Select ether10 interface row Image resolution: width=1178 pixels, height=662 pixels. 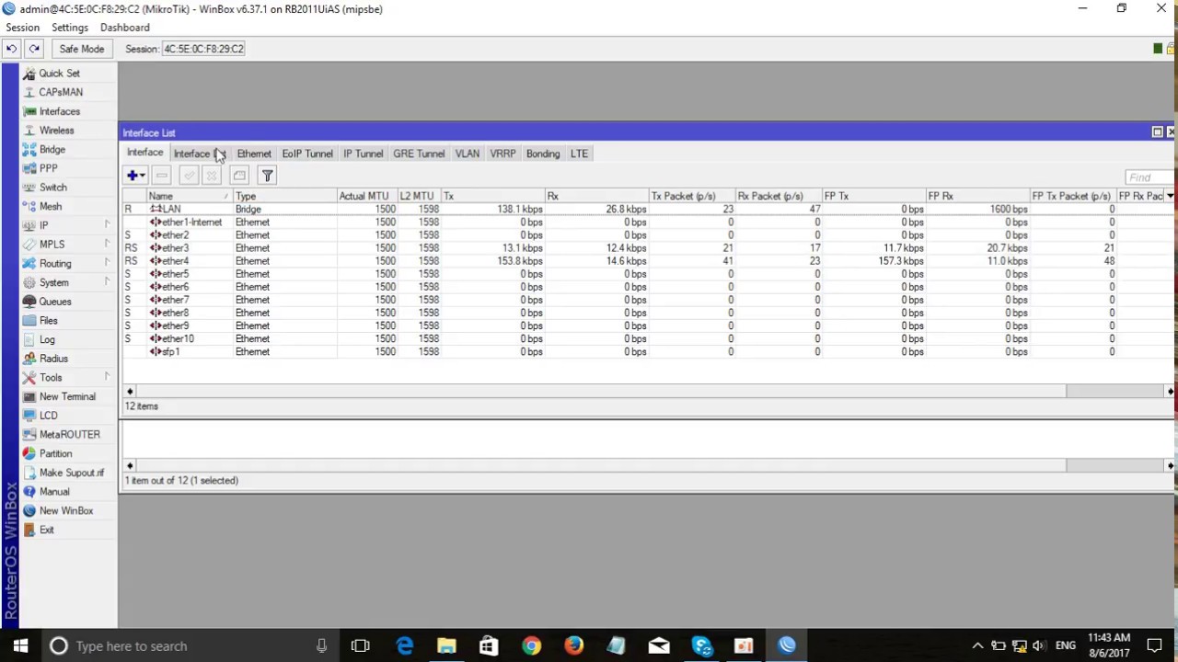(649, 339)
